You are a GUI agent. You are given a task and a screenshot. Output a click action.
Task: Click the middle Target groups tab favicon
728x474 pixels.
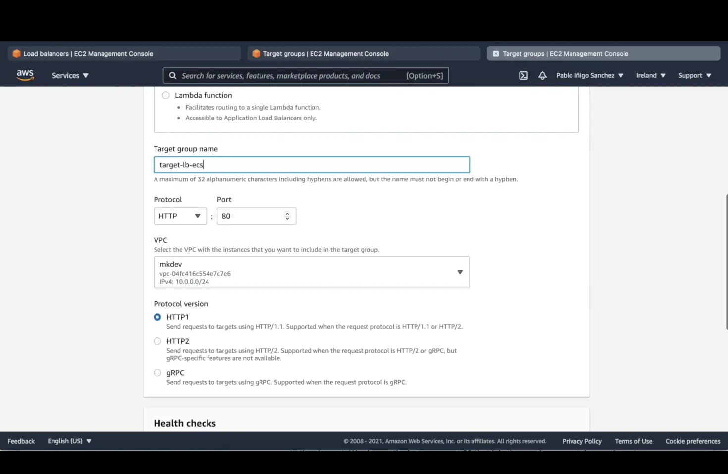click(x=256, y=54)
